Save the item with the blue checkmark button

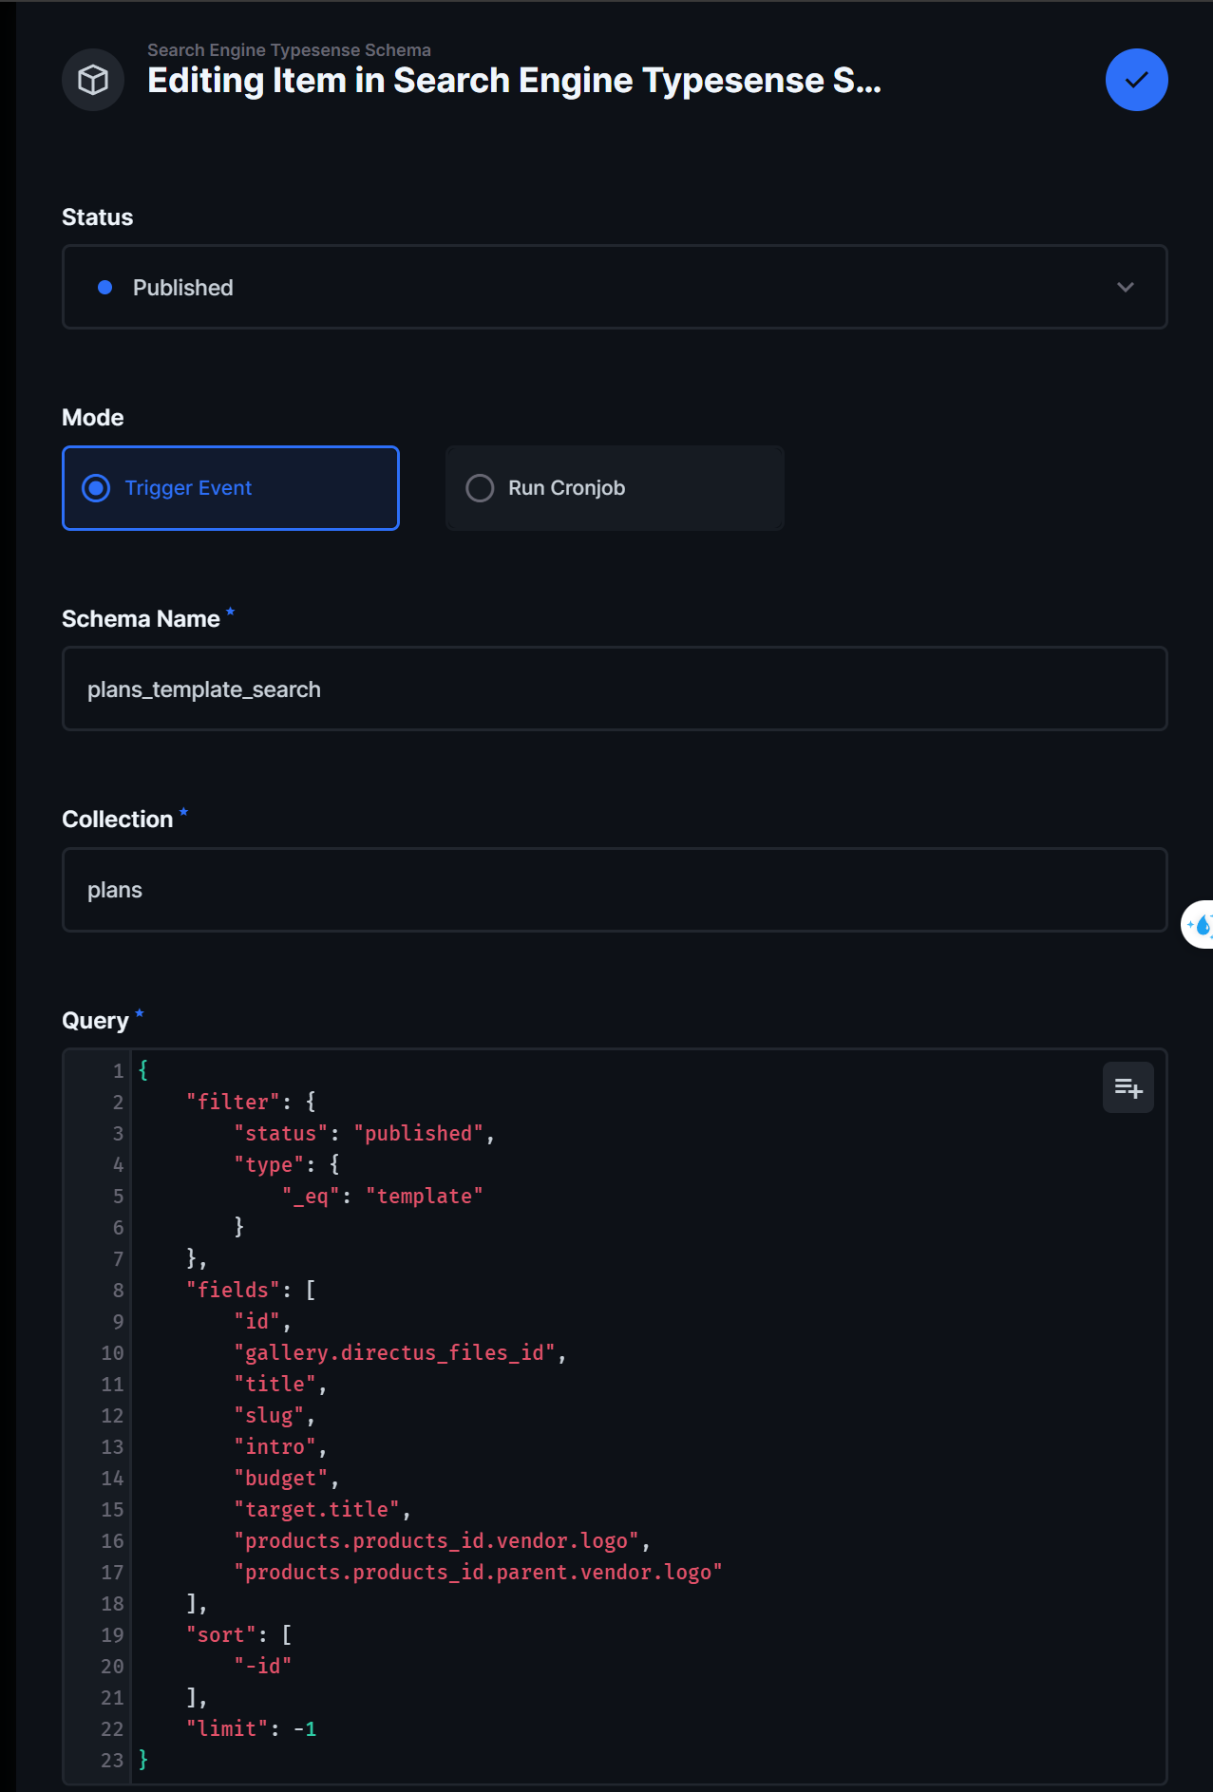[1136, 80]
